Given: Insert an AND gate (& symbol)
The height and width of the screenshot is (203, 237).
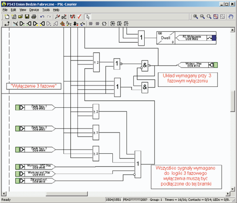Looking at the screenshot, I should coord(113,24).
